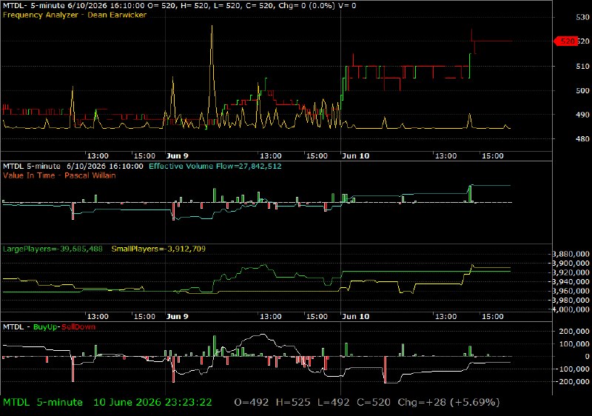Viewport: 592px width, 416px height.
Task: Click the 0 axis label in BuyUp panel
Action: (587, 356)
